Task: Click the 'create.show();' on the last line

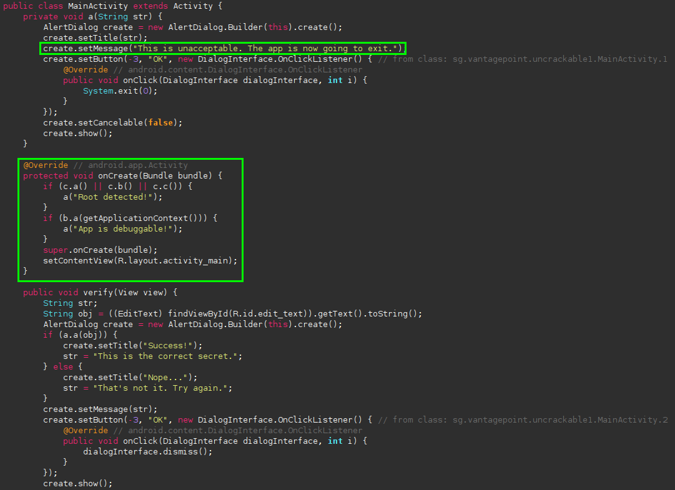Action: [77, 484]
